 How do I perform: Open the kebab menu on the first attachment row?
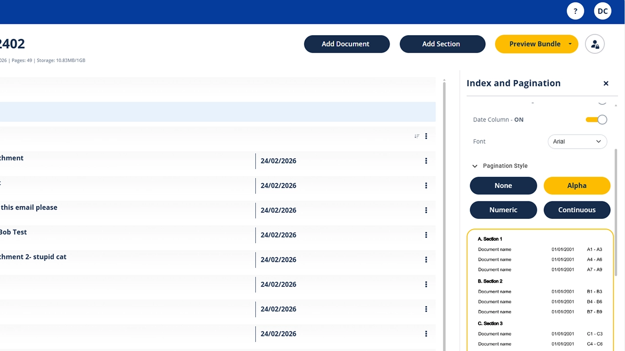coord(426,160)
